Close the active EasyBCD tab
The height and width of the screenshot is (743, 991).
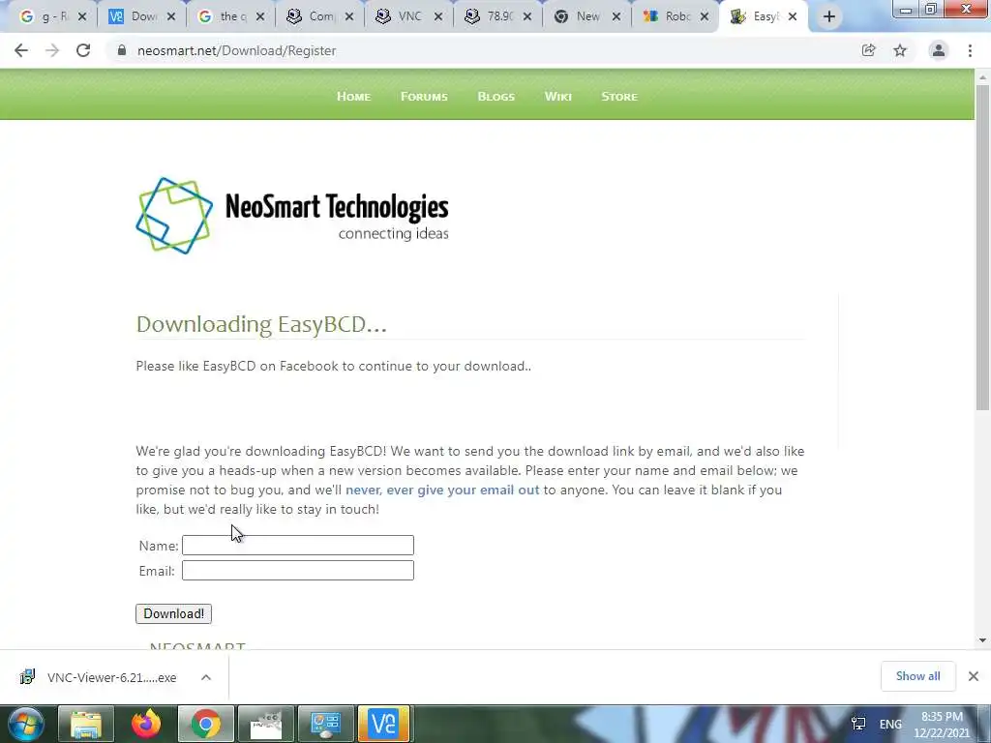point(793,17)
